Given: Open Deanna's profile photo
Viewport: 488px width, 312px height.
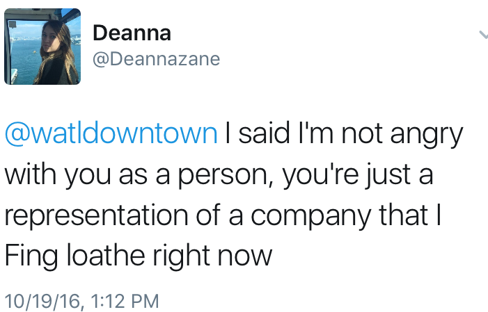Looking at the screenshot, I should (x=42, y=48).
